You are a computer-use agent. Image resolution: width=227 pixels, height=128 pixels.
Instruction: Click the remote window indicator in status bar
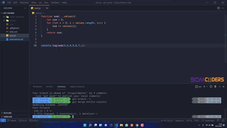point(3,121)
